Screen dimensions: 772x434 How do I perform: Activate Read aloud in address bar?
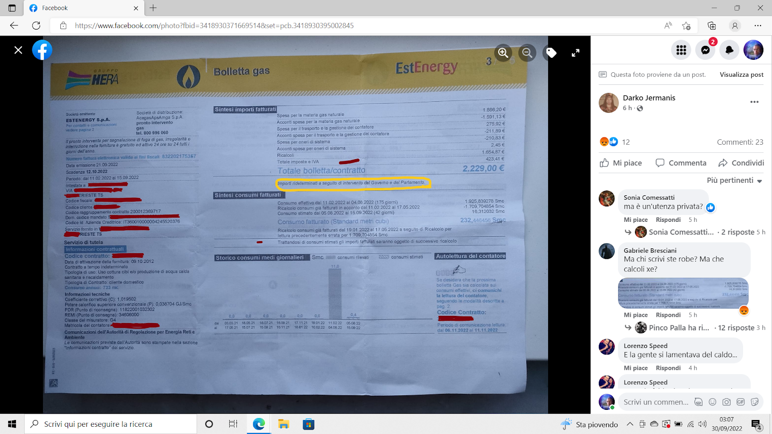pyautogui.click(x=668, y=26)
